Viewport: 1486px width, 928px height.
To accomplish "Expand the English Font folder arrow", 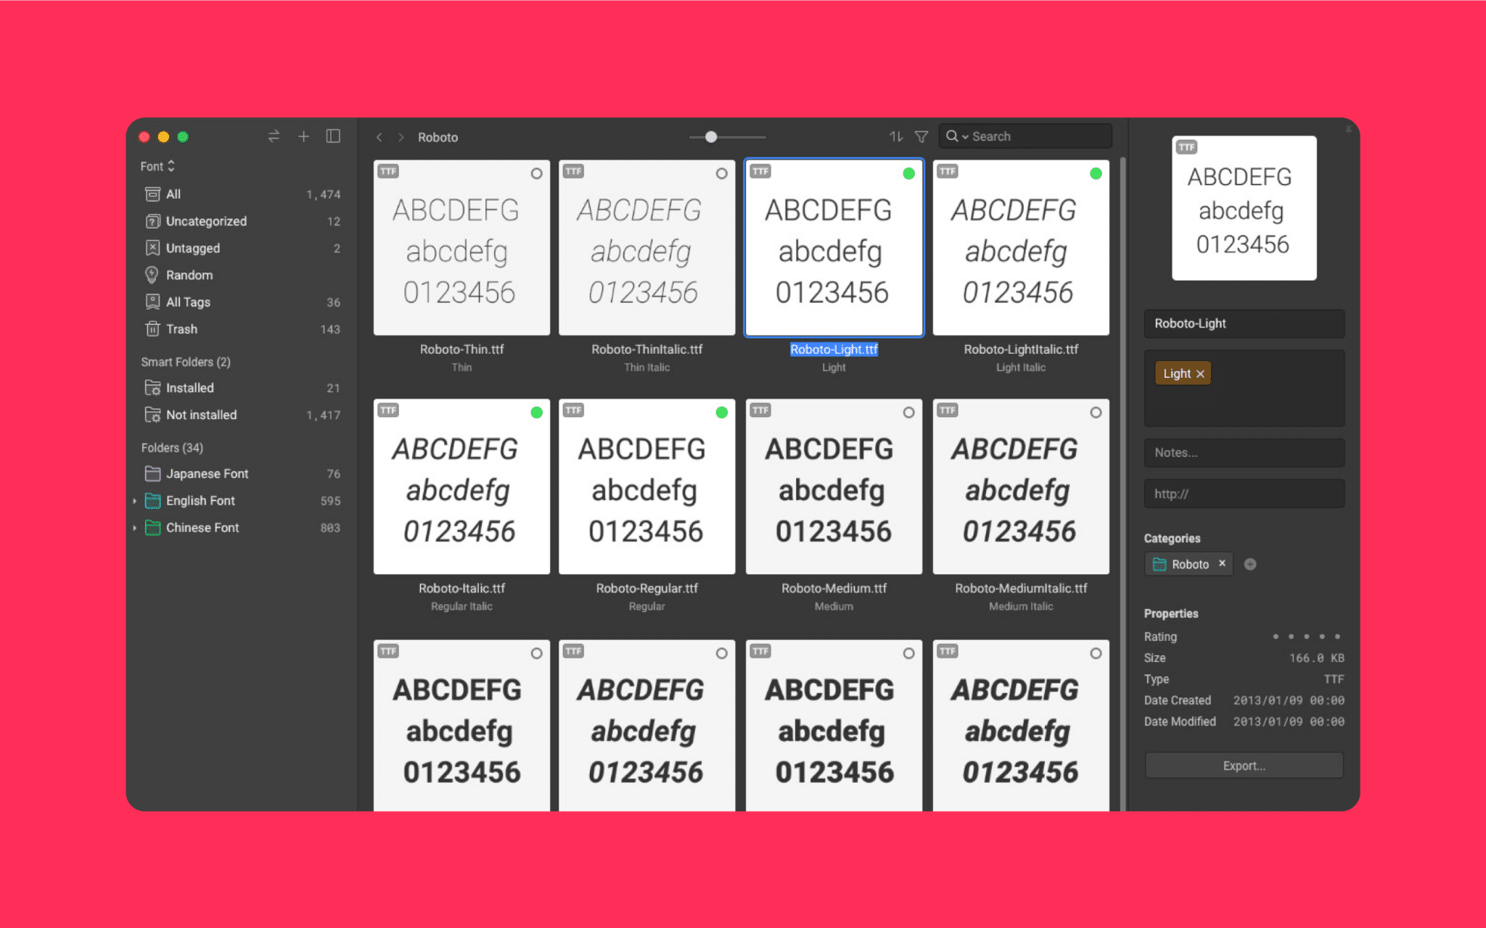I will pos(135,501).
